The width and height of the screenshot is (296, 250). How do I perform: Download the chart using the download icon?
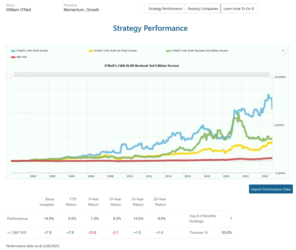[x=283, y=51]
